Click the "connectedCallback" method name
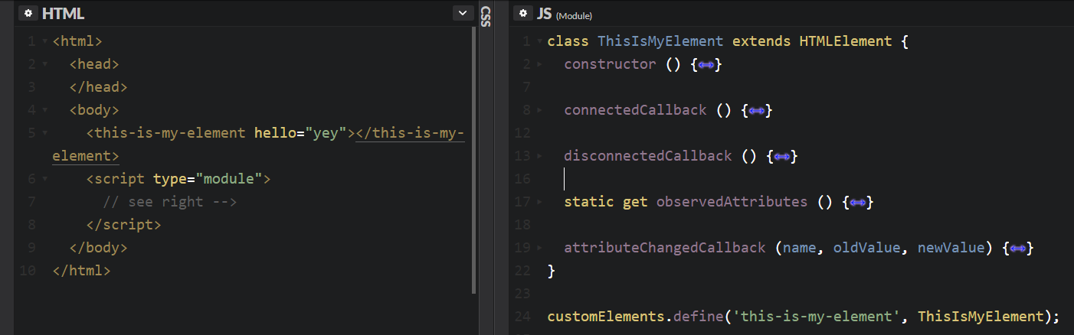1074x335 pixels. point(636,110)
